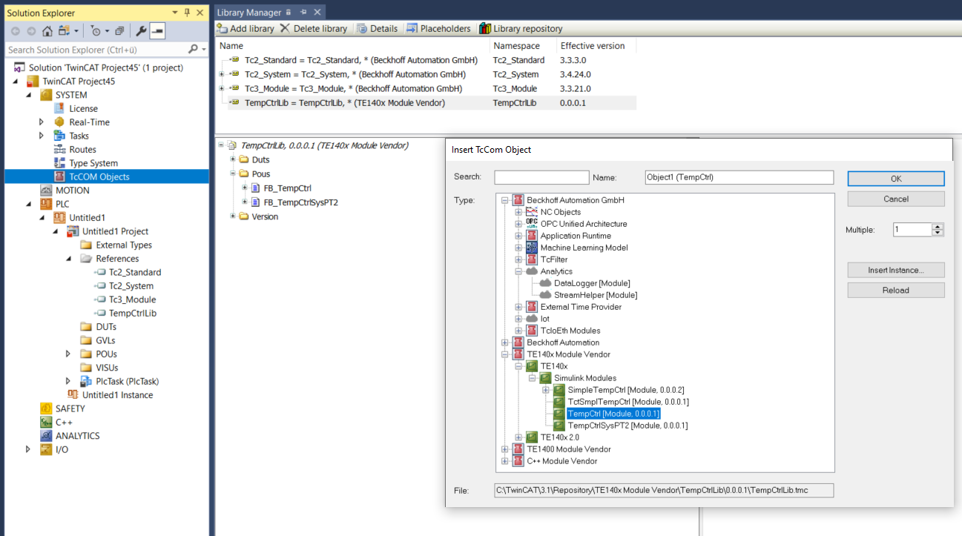The width and height of the screenshot is (962, 536).
Task: Open the Solution Explorer search options dropdown
Action: (202, 50)
